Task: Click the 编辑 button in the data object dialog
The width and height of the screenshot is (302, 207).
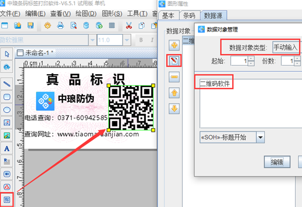Action: point(277,162)
